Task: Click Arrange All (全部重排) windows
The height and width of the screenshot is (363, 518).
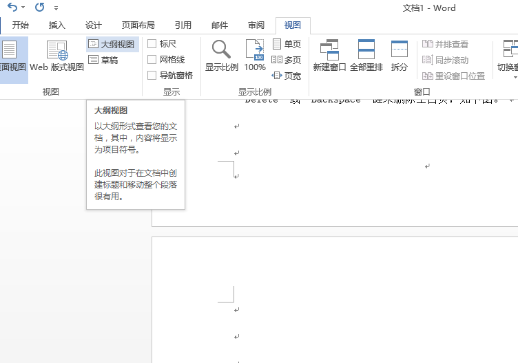Action: (366, 56)
